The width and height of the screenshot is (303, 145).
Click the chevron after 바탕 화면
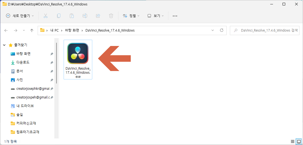pyautogui.click(x=82, y=30)
